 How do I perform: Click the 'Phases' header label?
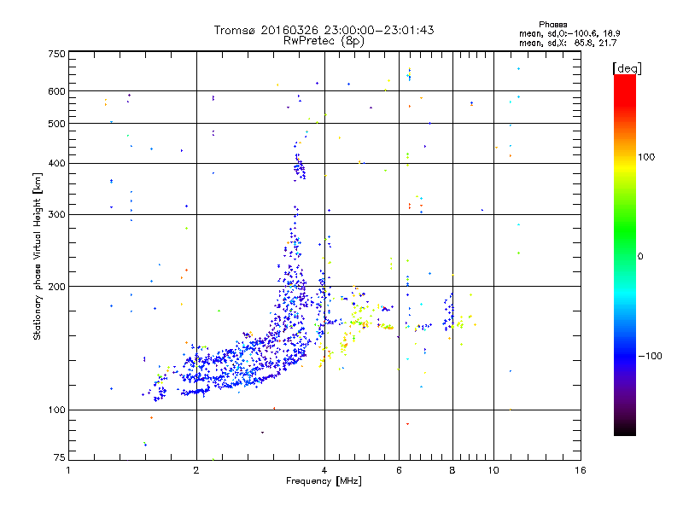(552, 25)
